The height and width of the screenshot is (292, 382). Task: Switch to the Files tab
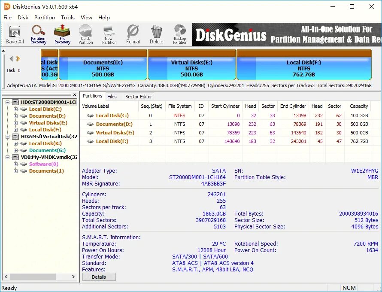[x=112, y=97]
